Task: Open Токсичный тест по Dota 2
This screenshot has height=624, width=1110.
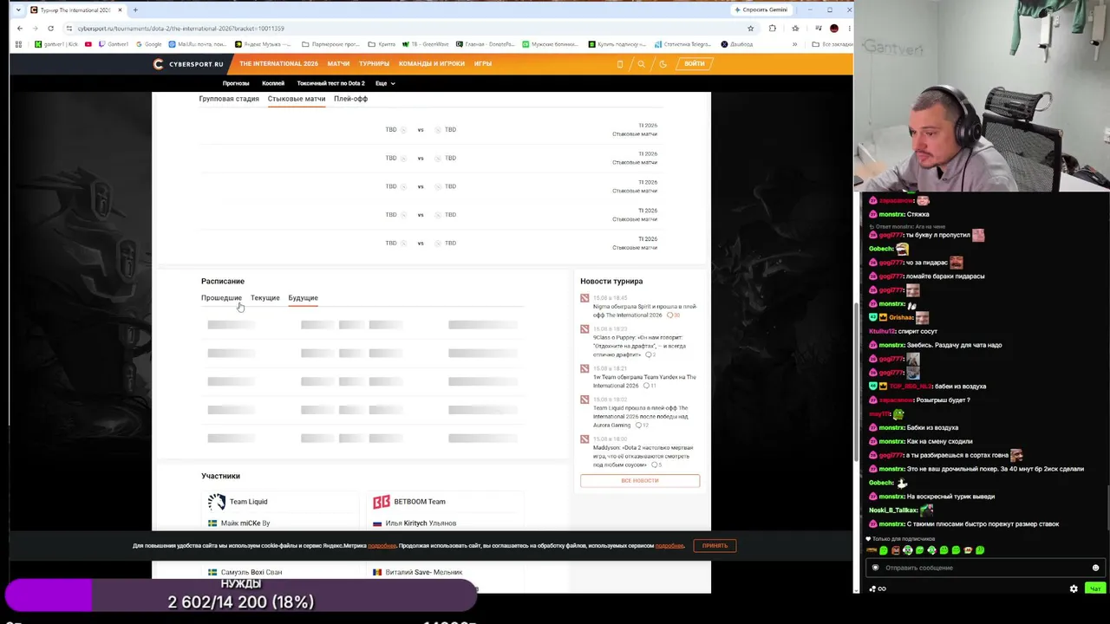Action: tap(330, 83)
